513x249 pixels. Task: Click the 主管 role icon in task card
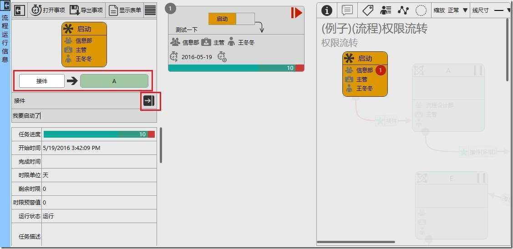(206, 42)
